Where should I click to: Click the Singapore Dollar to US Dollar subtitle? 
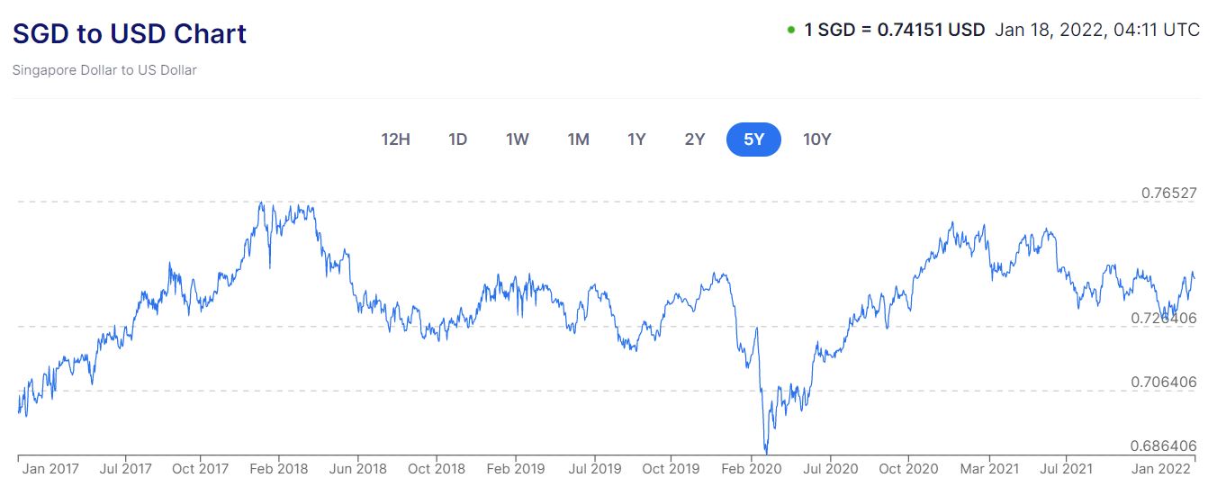point(104,70)
